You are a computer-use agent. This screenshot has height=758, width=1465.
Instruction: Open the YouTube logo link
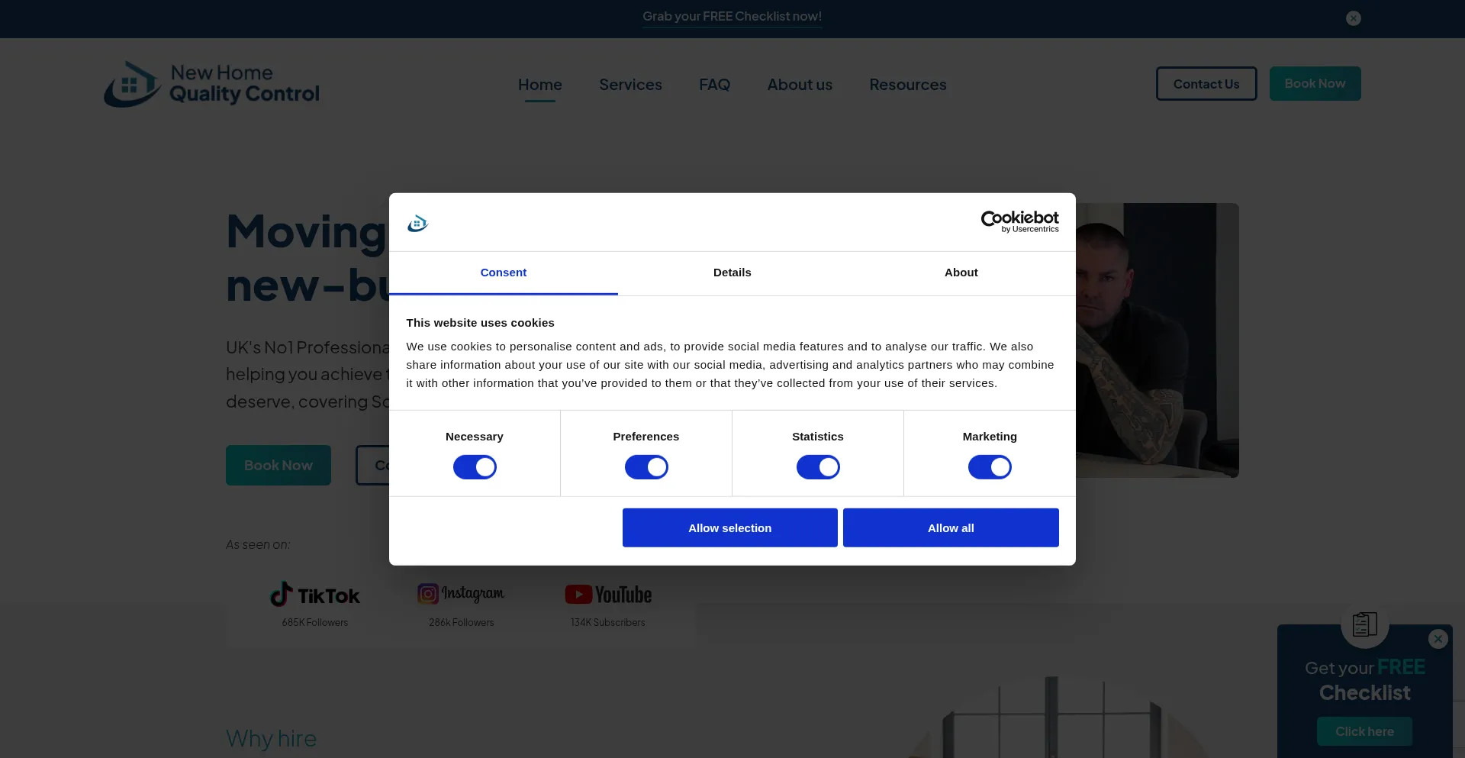click(x=608, y=595)
